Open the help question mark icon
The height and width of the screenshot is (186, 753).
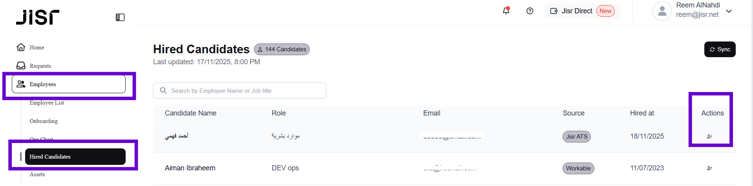pos(530,11)
